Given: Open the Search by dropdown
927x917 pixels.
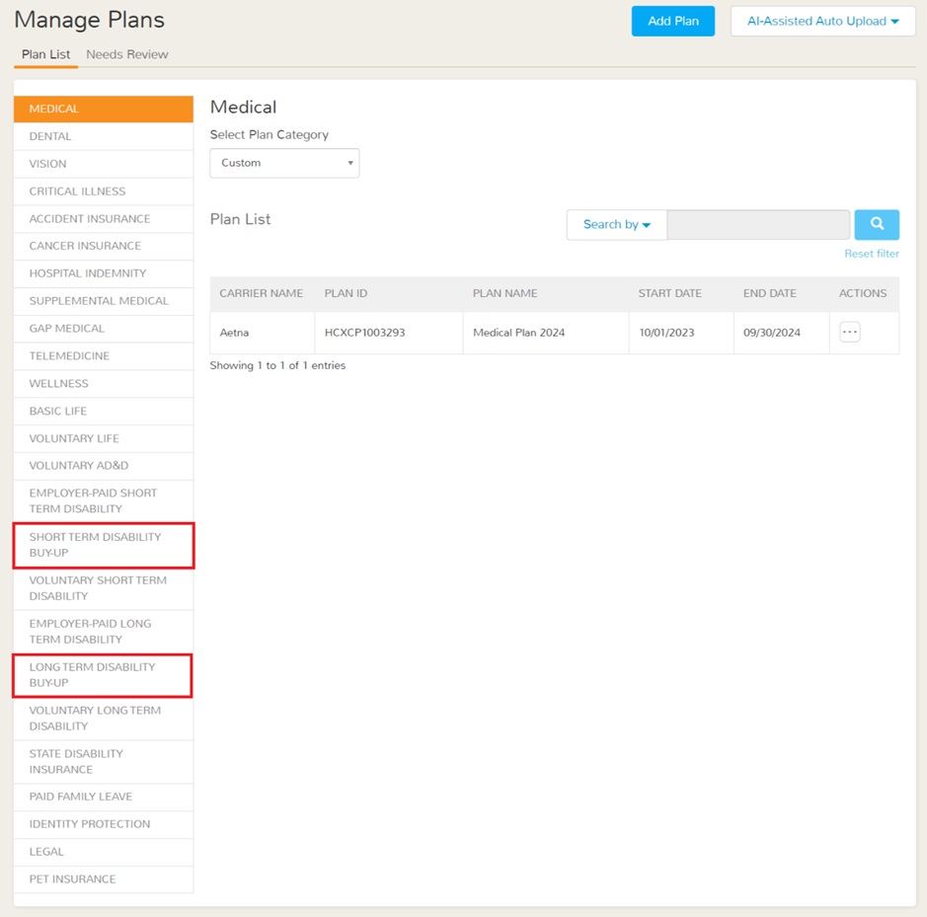Looking at the screenshot, I should [616, 224].
